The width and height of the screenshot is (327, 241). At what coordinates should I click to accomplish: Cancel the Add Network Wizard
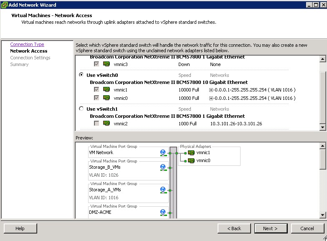click(307, 228)
